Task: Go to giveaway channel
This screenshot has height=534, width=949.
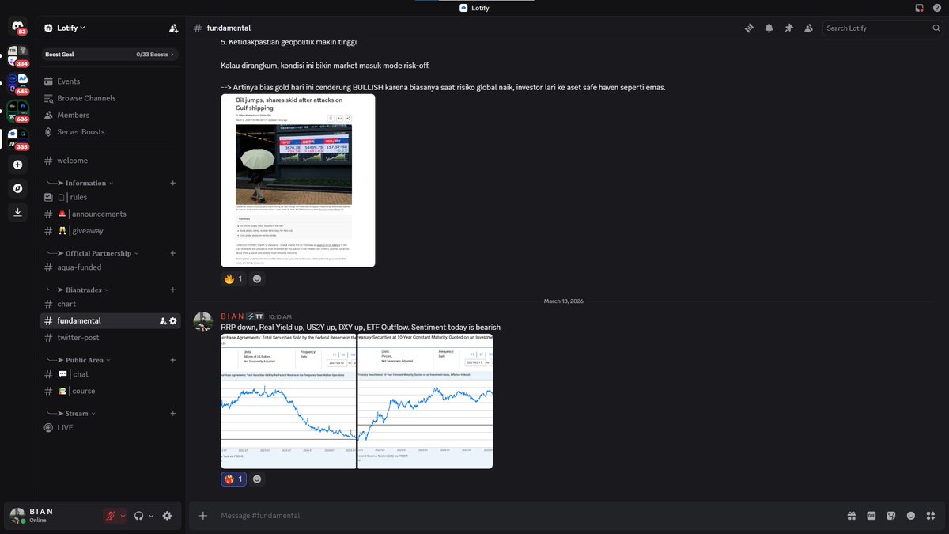Action: click(x=109, y=231)
